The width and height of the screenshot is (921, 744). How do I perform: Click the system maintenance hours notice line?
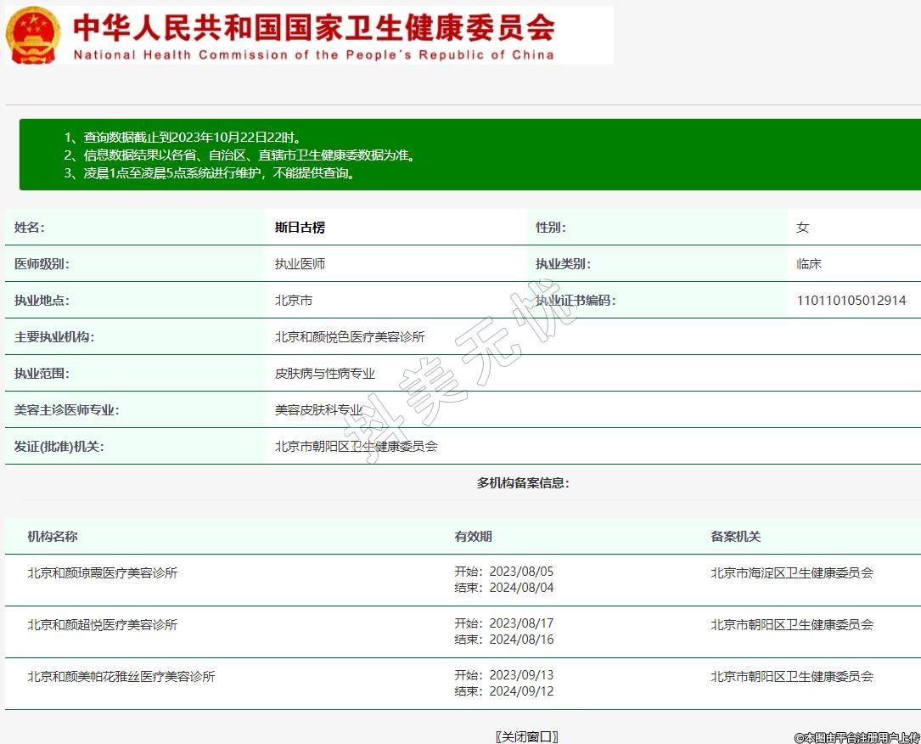210,173
